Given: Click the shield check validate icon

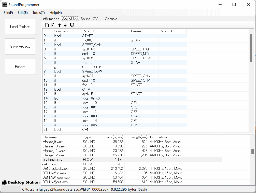Looking at the screenshot, I should [72, 25].
